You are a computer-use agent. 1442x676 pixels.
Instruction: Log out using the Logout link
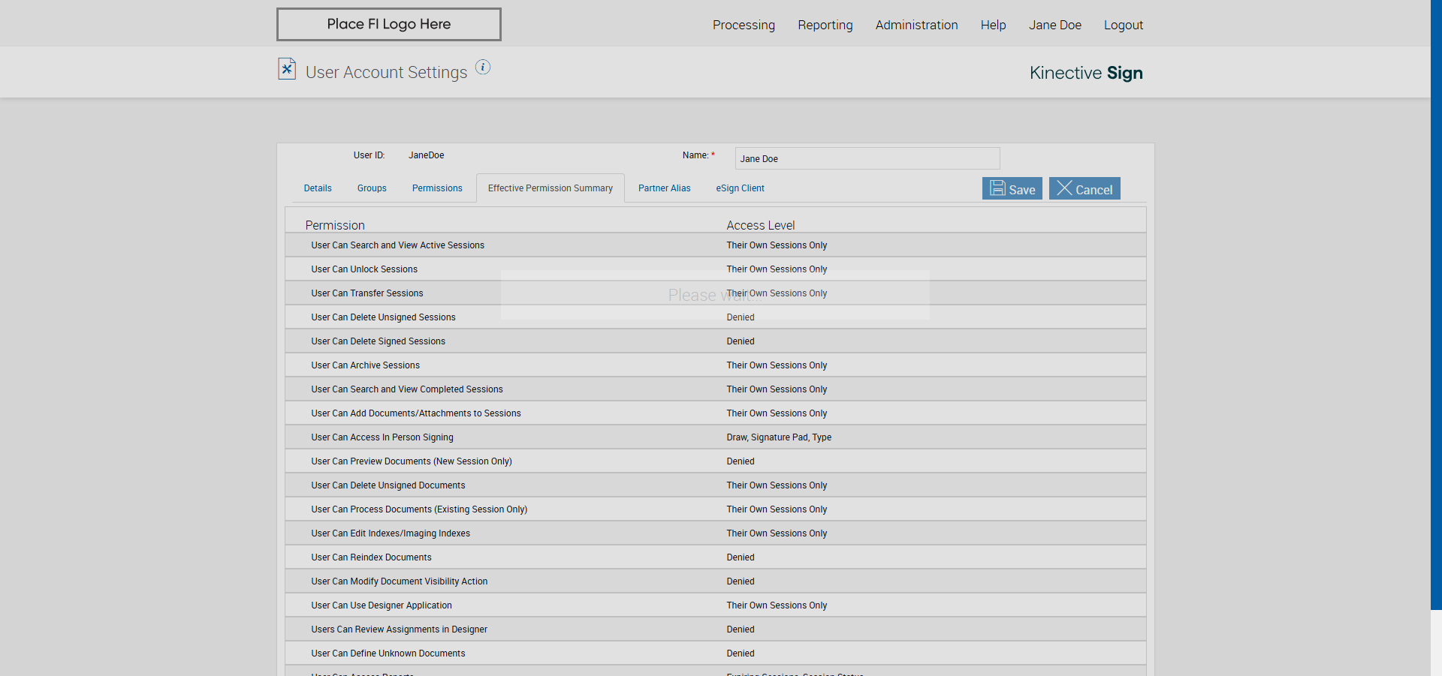point(1123,25)
